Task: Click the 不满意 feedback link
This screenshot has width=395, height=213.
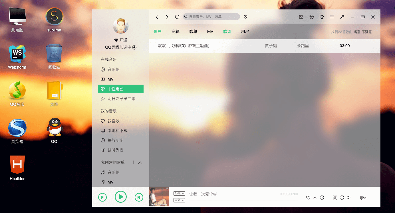Action: click(x=367, y=32)
